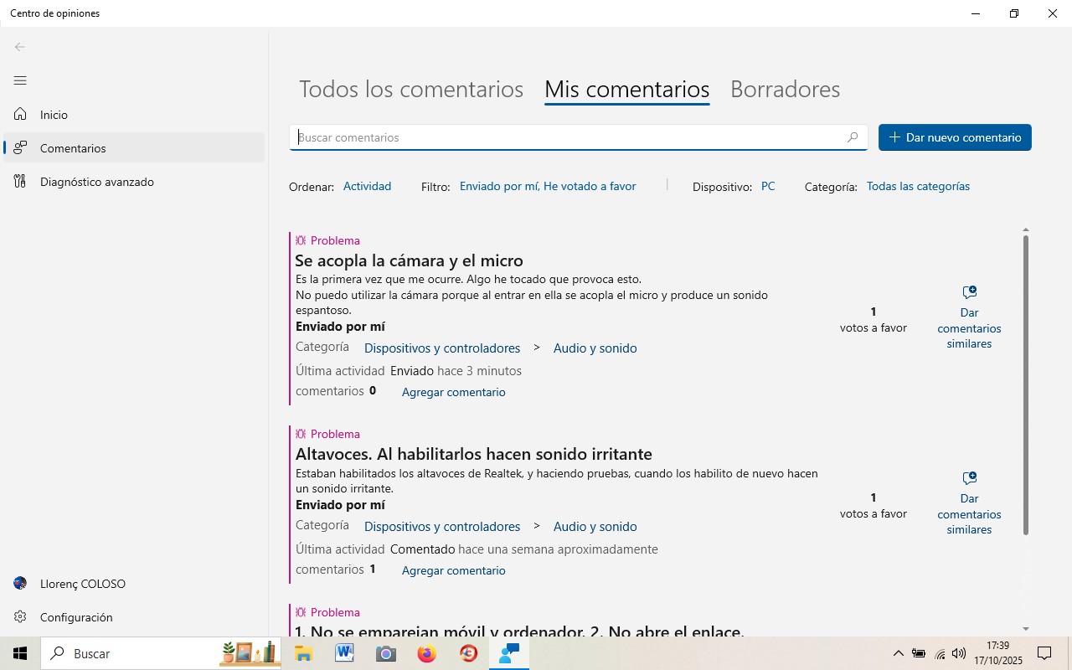Screen dimensions: 1072x670
Task: Click 'Agregar comentario' under the camera problem
Action: [x=453, y=392]
